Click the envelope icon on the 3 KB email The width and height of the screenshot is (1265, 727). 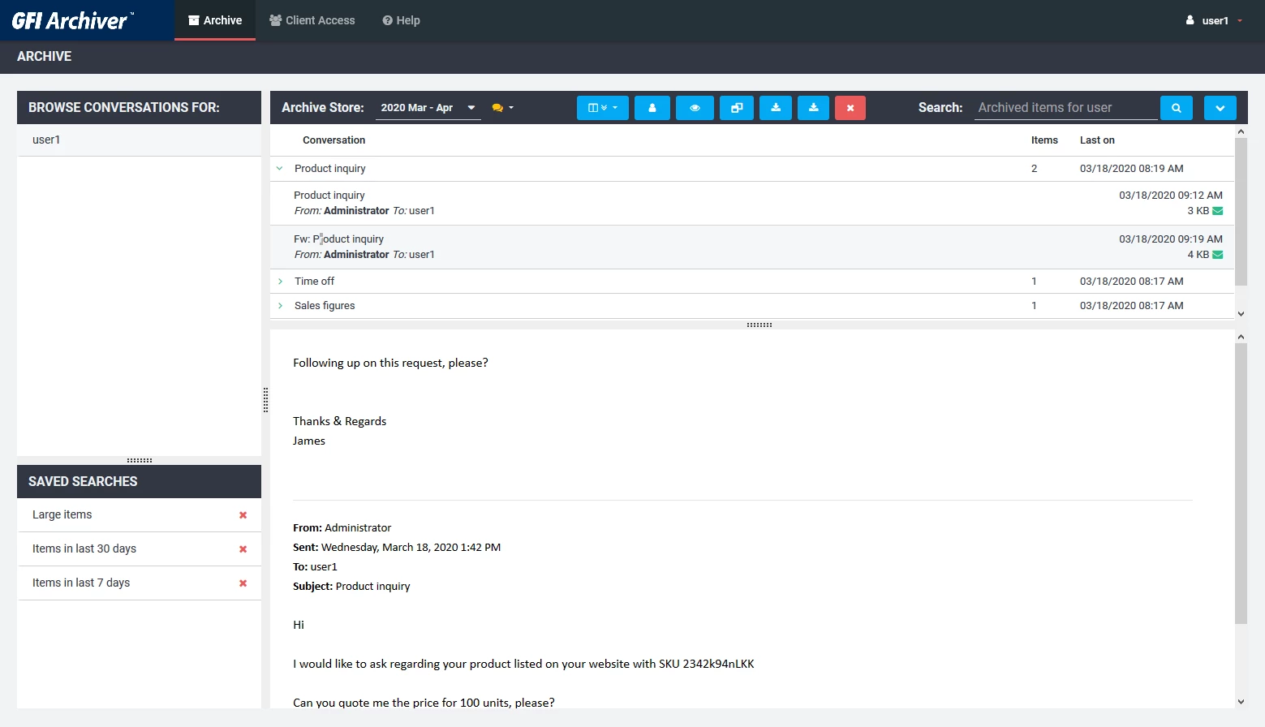coord(1216,210)
